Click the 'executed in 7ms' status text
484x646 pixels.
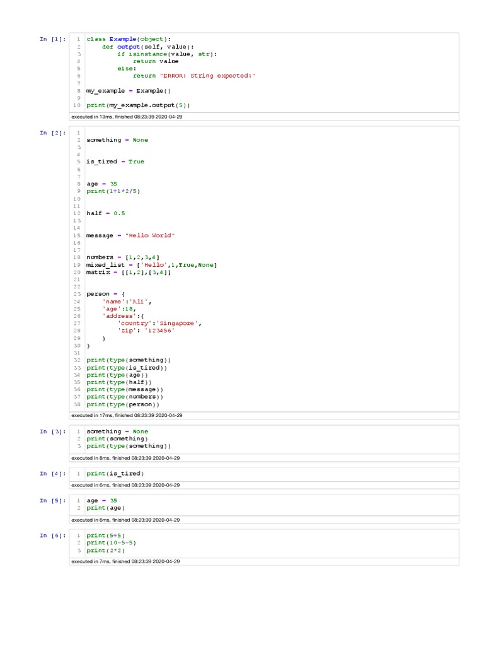click(x=125, y=561)
